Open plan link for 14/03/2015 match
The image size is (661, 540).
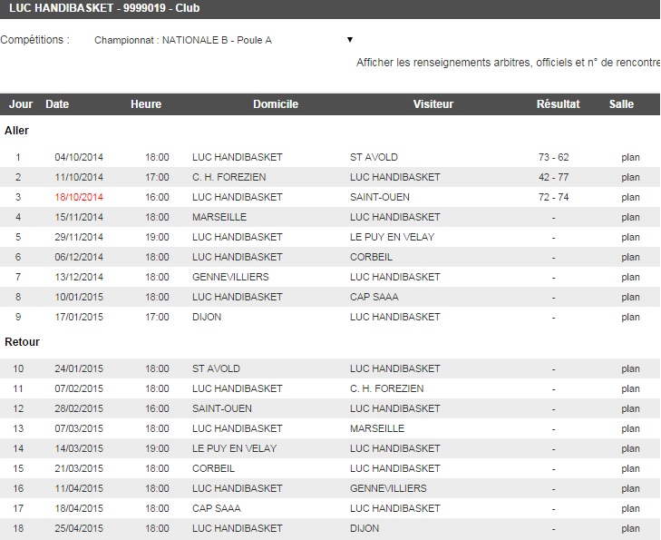pos(630,448)
